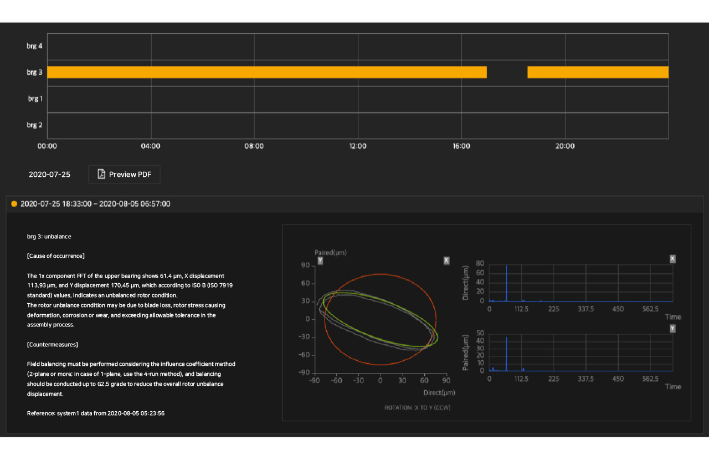The height and width of the screenshot is (460, 709).
Task: Select the X badge on the orbit plot
Action: tap(446, 260)
